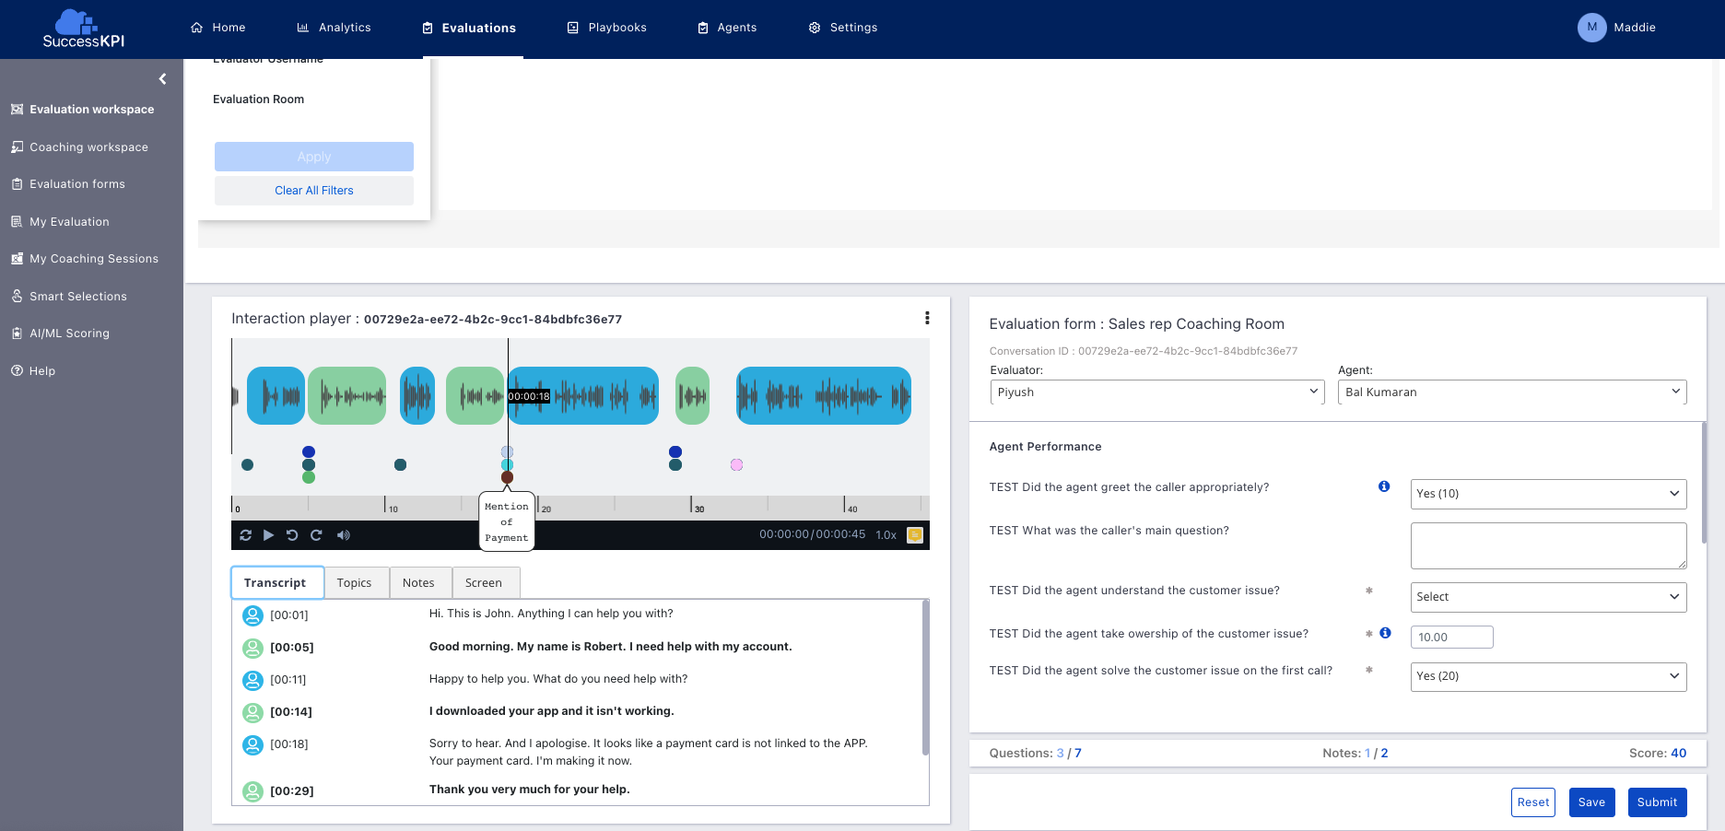Open the interaction player three-dot menu
1725x831 pixels.
927,318
